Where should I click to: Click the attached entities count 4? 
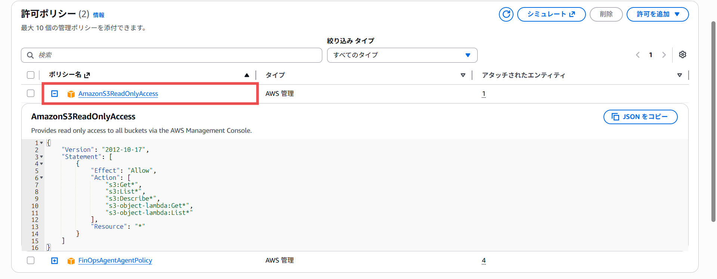click(x=484, y=260)
